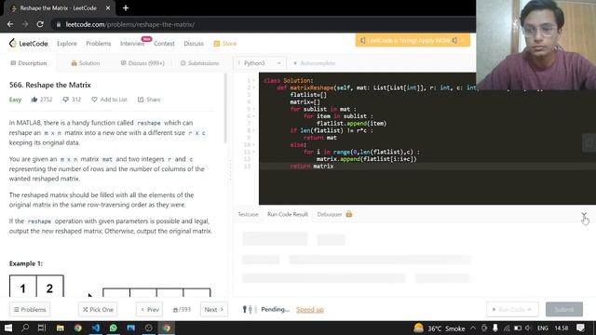Click the weather 36°C Smoke widget
The height and width of the screenshot is (335, 596).
pos(439,328)
